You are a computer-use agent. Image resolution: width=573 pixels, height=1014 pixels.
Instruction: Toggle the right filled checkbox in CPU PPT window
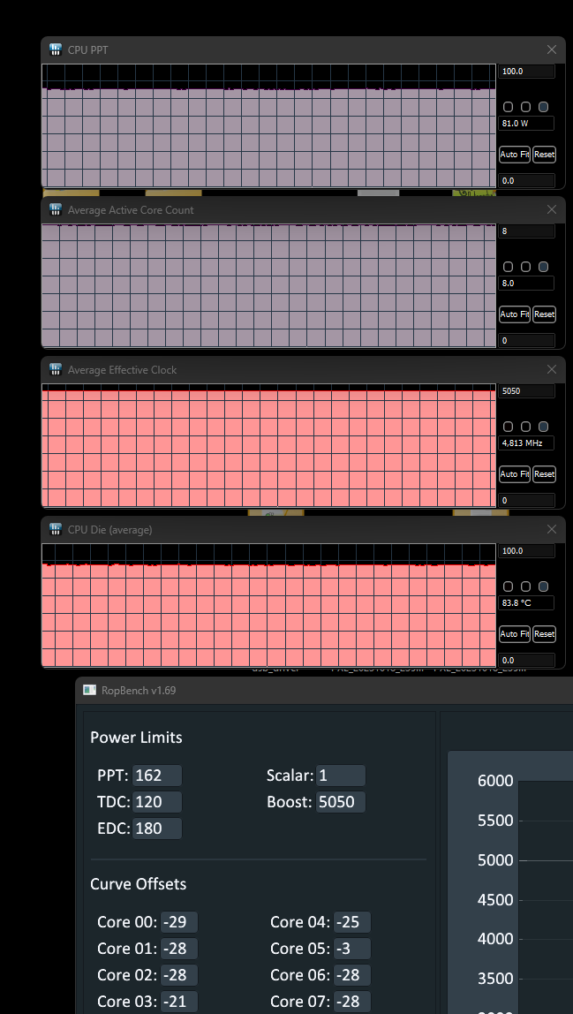(x=543, y=107)
